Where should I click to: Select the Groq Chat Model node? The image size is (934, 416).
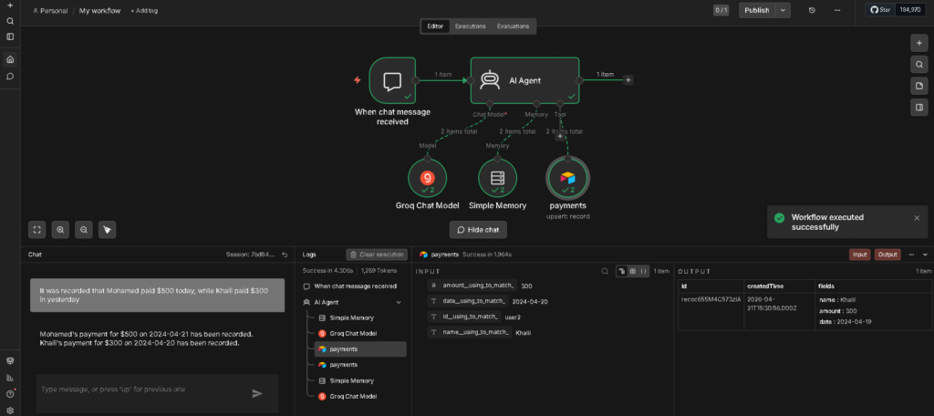tap(427, 178)
